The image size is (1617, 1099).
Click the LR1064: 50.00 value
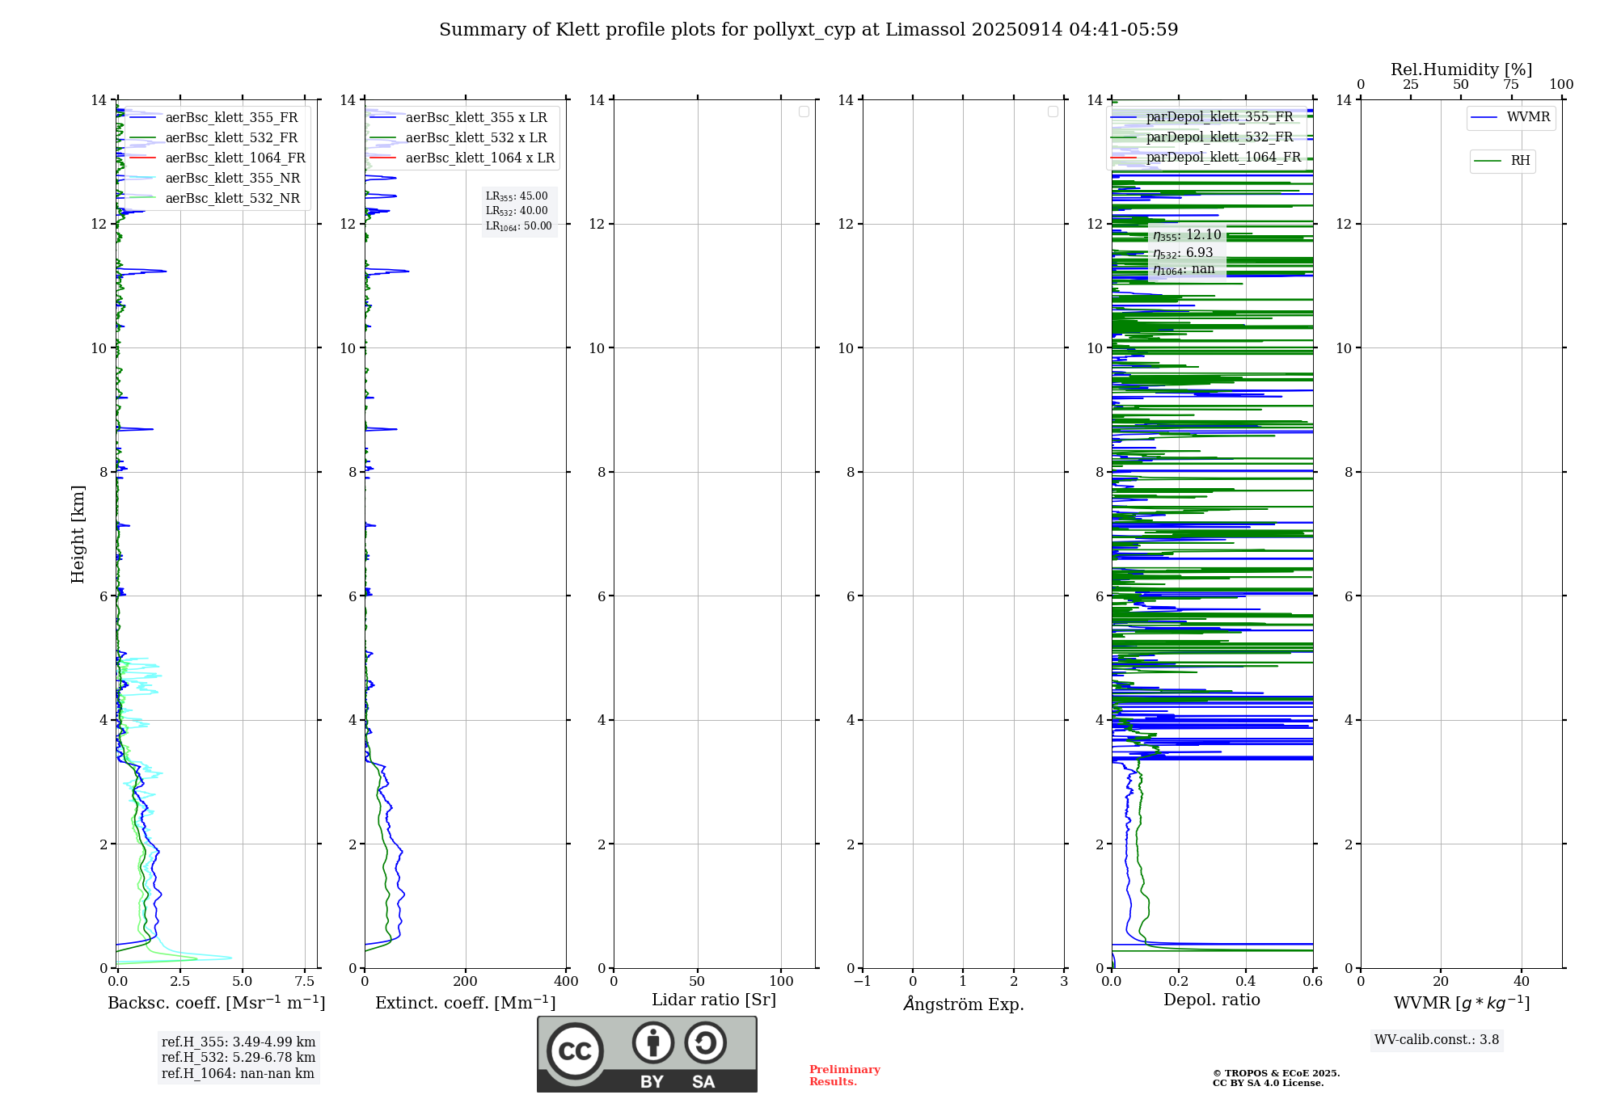pyautogui.click(x=519, y=226)
